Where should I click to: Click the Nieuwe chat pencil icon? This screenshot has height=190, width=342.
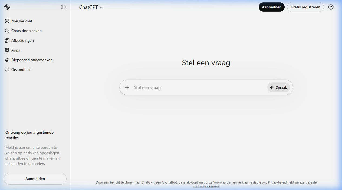click(x=7, y=21)
